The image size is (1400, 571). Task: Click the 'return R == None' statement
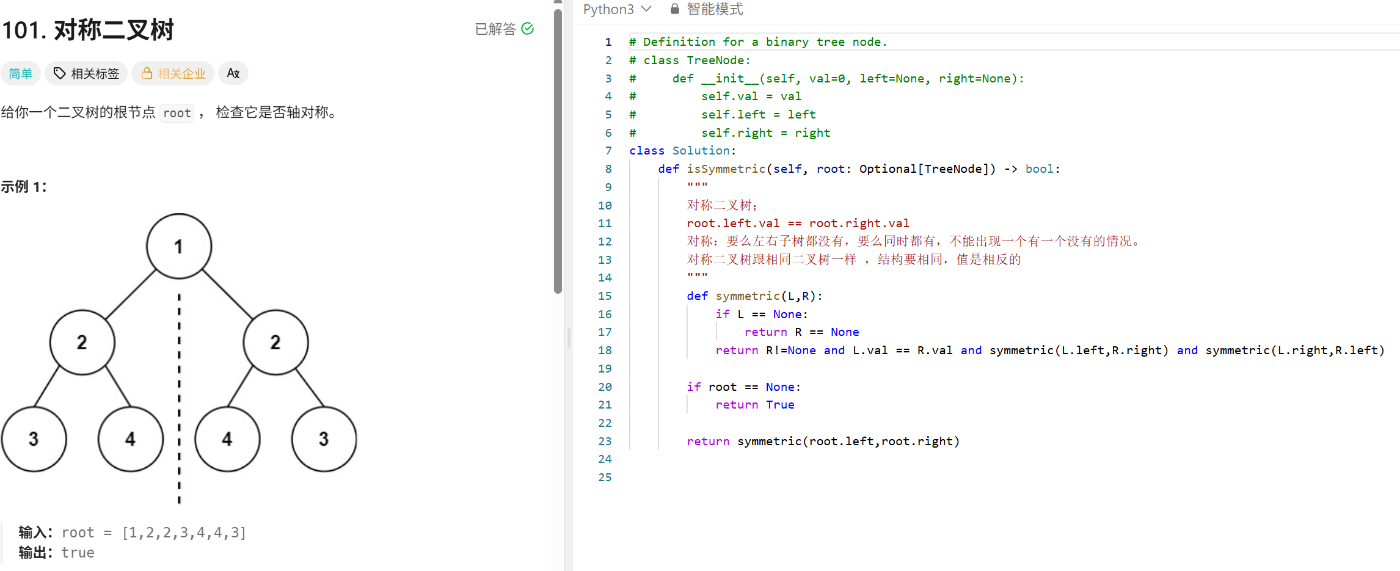click(802, 332)
